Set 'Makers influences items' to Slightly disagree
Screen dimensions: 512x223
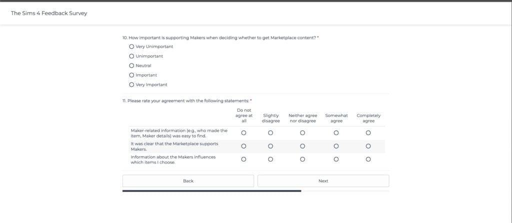tap(270, 160)
